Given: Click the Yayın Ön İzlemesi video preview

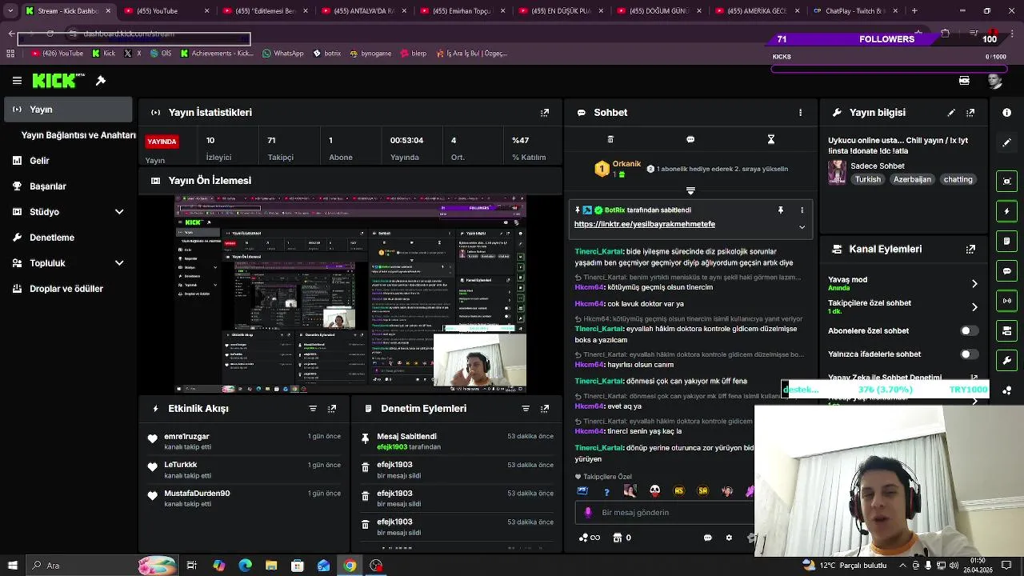Looking at the screenshot, I should pyautogui.click(x=350, y=294).
